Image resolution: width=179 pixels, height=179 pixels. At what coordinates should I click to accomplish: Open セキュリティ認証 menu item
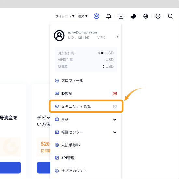pos(86,106)
